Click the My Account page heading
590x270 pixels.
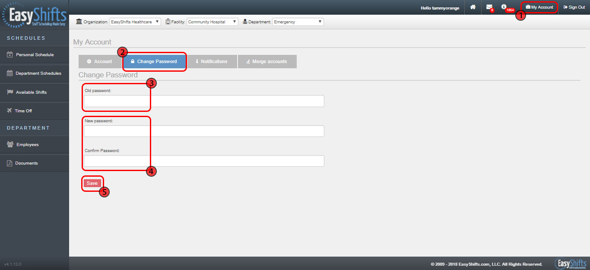tap(92, 42)
